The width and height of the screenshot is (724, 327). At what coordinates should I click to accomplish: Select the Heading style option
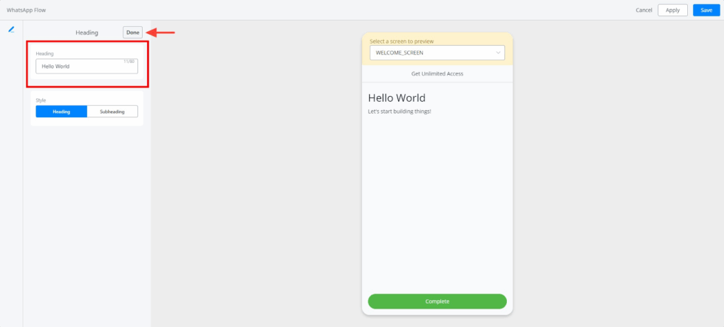tap(62, 112)
